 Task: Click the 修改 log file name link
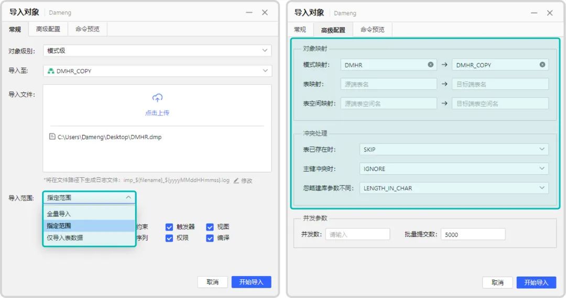pyautogui.click(x=246, y=181)
